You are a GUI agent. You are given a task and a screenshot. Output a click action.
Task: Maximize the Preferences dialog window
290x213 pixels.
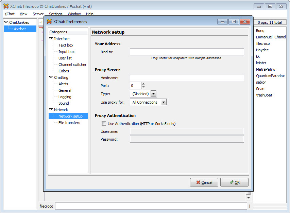[x=234, y=22]
